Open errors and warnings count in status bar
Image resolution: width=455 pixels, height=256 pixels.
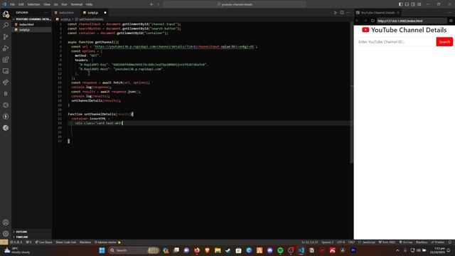(16, 242)
